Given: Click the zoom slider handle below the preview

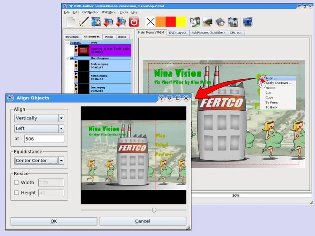Looking at the screenshot, I should (x=154, y=210).
